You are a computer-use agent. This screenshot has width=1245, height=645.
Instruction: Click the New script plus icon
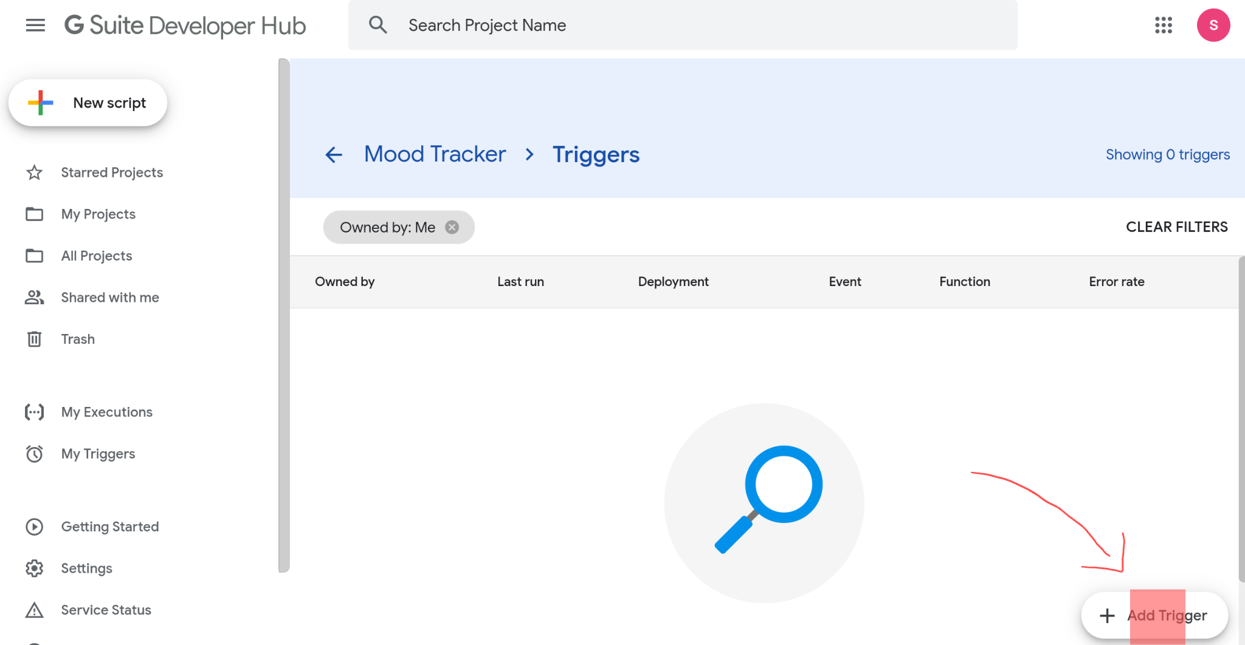click(41, 103)
